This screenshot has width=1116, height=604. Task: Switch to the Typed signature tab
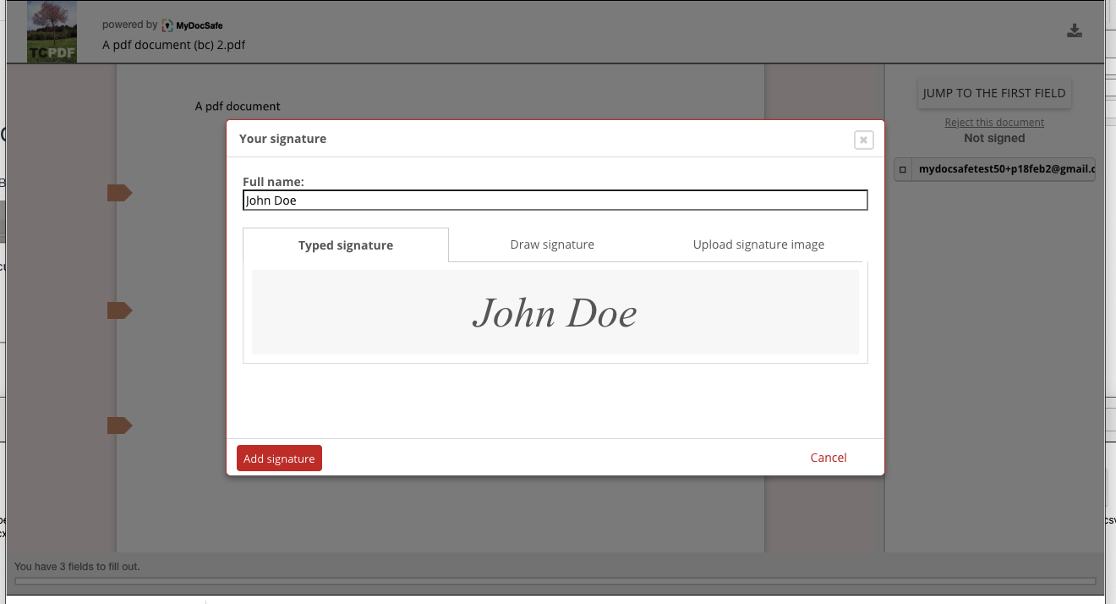point(346,245)
